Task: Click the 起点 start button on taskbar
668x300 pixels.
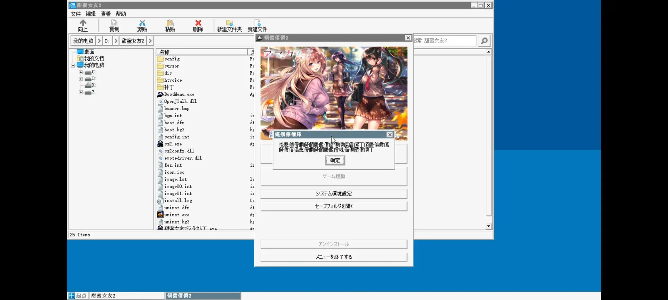Action: 77,295
